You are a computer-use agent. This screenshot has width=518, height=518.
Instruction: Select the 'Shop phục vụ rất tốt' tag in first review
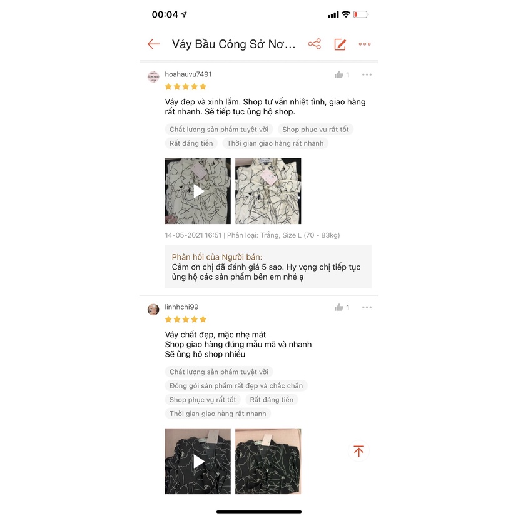coord(315,129)
